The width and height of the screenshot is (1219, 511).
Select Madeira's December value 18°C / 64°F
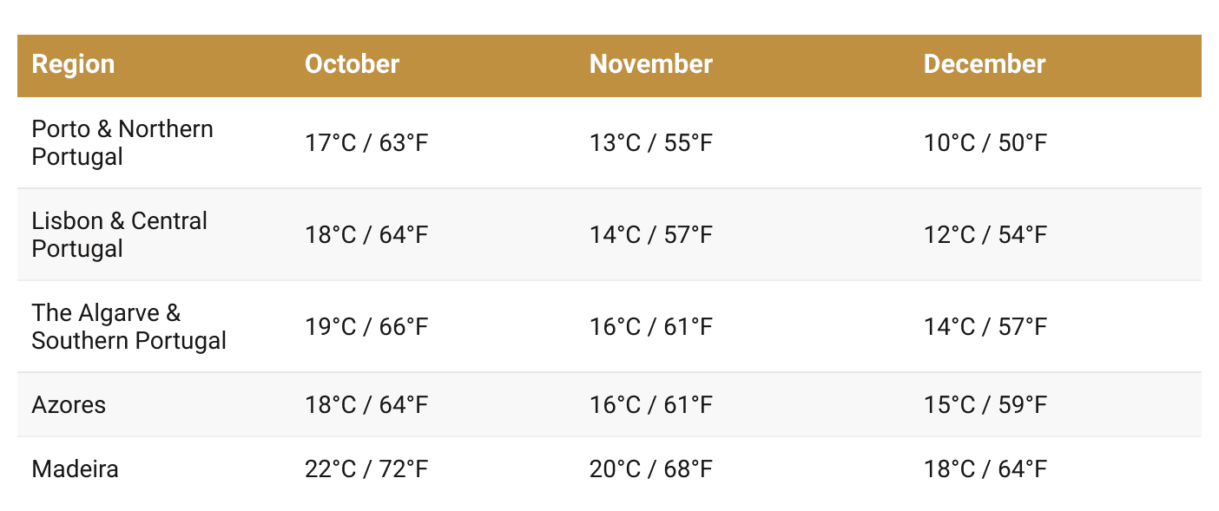click(985, 469)
